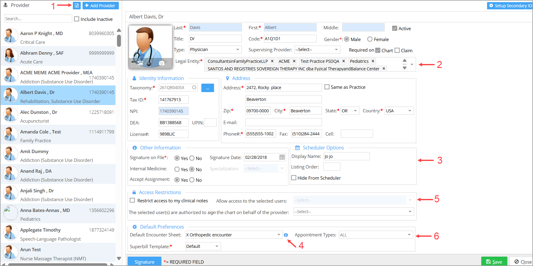533x266 pixels.
Task: Click the info icon beside Default Encounter Sheet
Action: click(286, 235)
